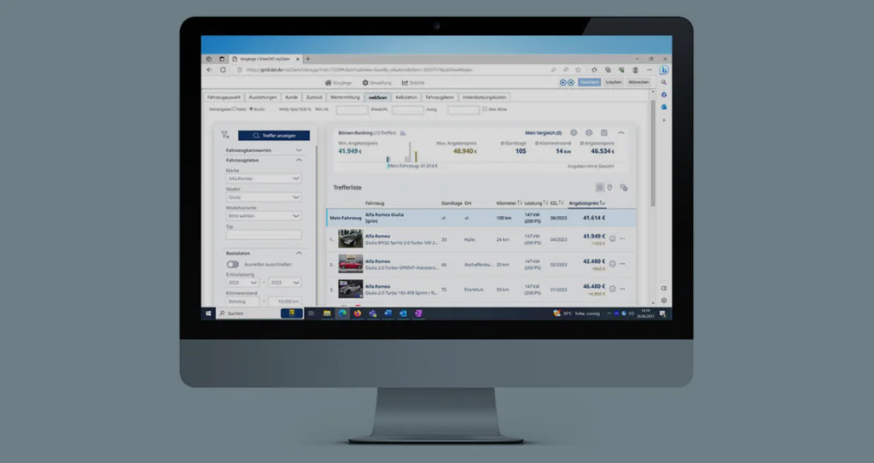
Task: Open the print icon in Börsen-Ranking
Action: 589,132
